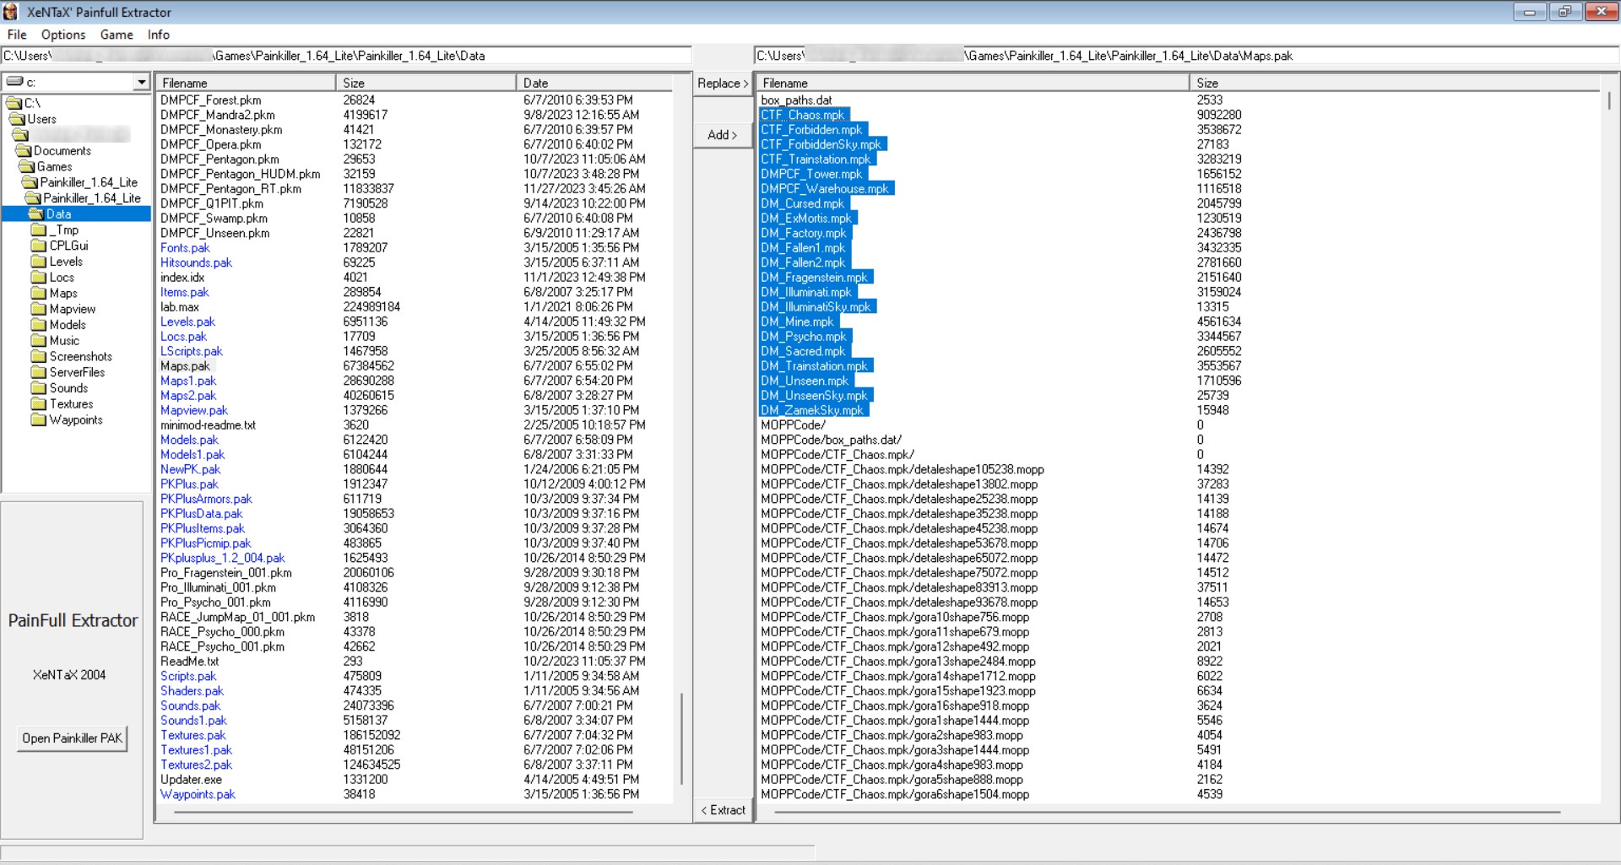Select Painkiller_1.64_Lite subfolder above Data
Image resolution: width=1621 pixels, height=865 pixels.
click(91, 198)
